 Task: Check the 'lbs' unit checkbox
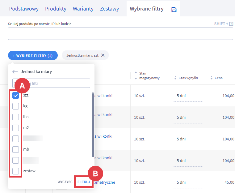point(16,117)
